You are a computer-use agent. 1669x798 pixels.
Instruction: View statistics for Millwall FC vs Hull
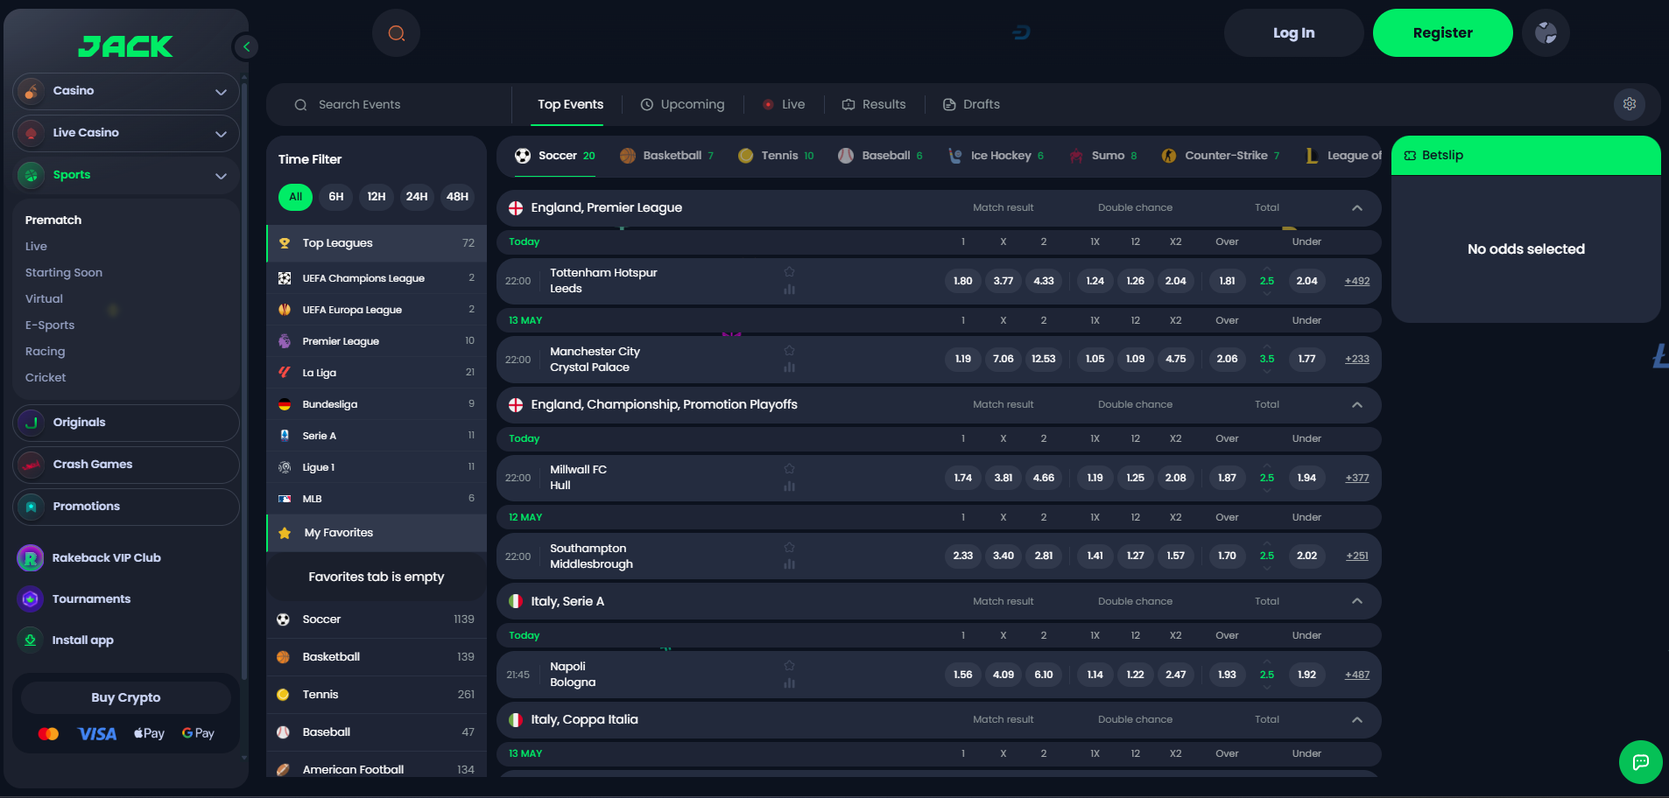(789, 486)
